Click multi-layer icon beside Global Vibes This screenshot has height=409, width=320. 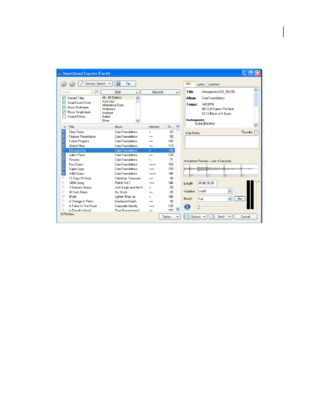coord(64,146)
